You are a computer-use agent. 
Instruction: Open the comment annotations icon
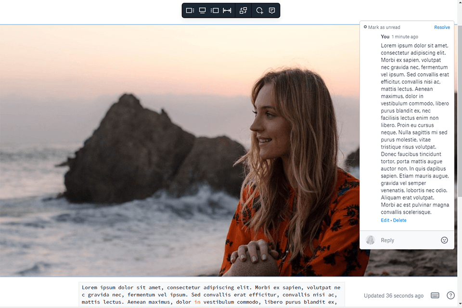pos(272,10)
